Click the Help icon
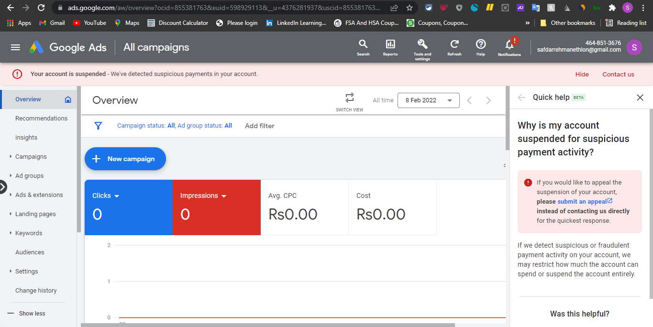The height and width of the screenshot is (327, 653). pos(480,47)
